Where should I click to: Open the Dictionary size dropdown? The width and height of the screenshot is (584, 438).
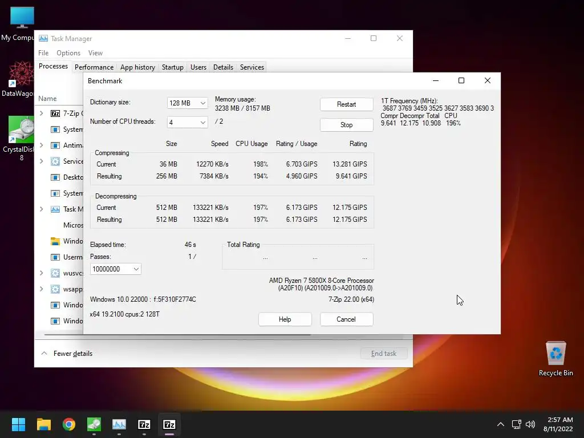point(187,103)
